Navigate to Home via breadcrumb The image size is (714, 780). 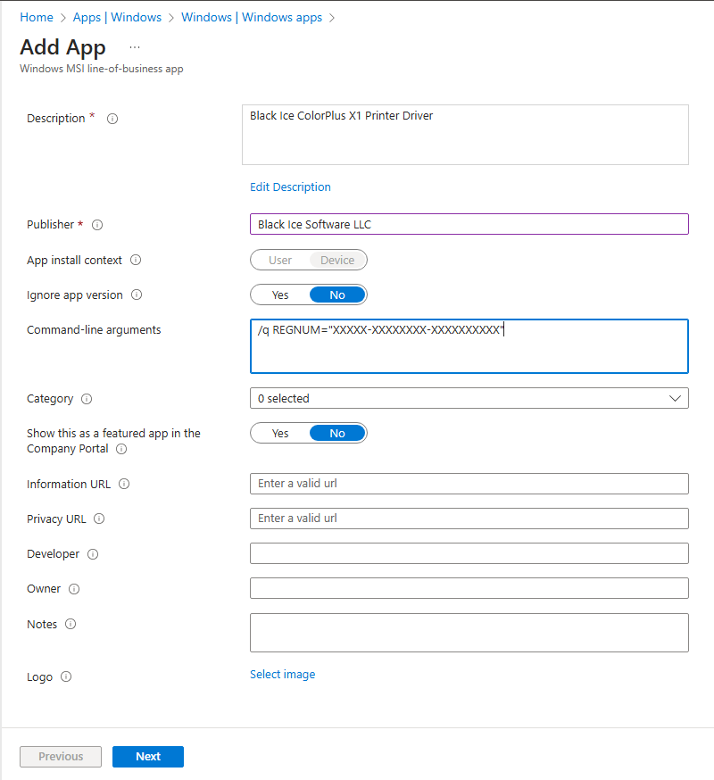[36, 17]
